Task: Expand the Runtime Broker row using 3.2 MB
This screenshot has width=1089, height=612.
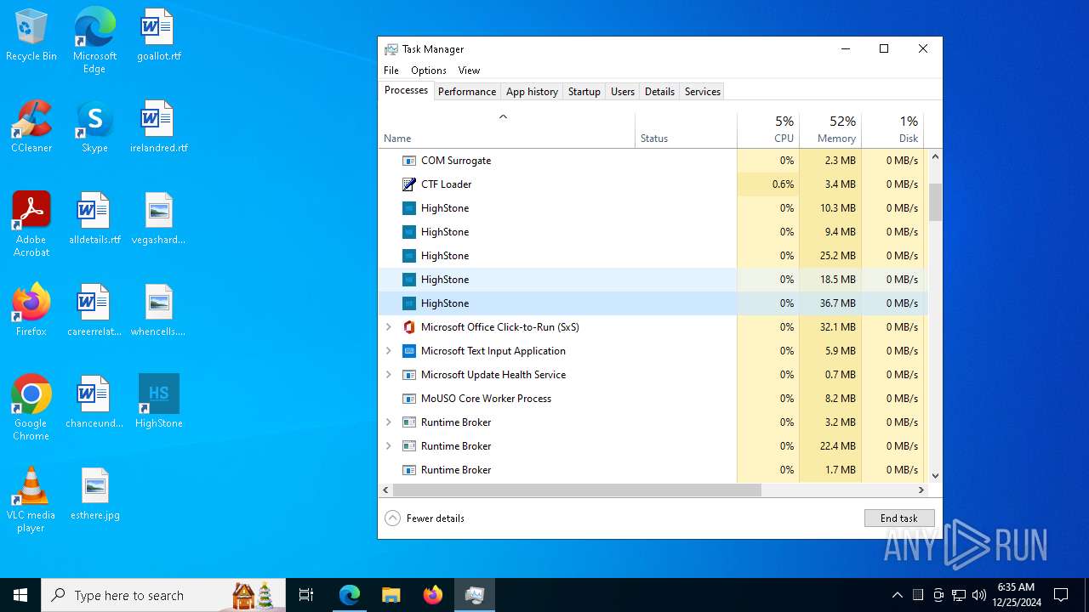Action: pyautogui.click(x=389, y=422)
